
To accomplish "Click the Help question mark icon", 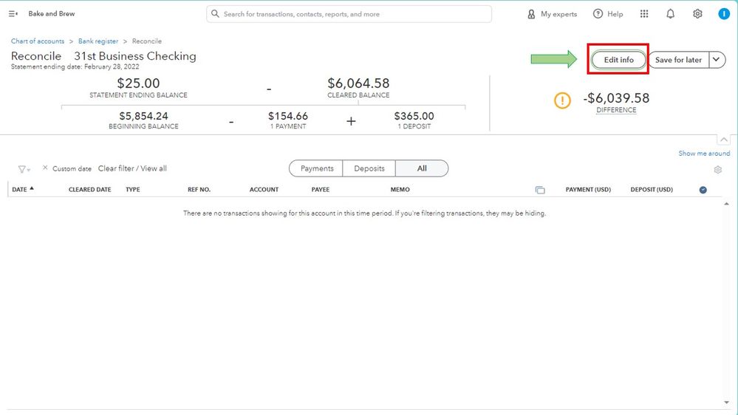I will pyautogui.click(x=598, y=14).
